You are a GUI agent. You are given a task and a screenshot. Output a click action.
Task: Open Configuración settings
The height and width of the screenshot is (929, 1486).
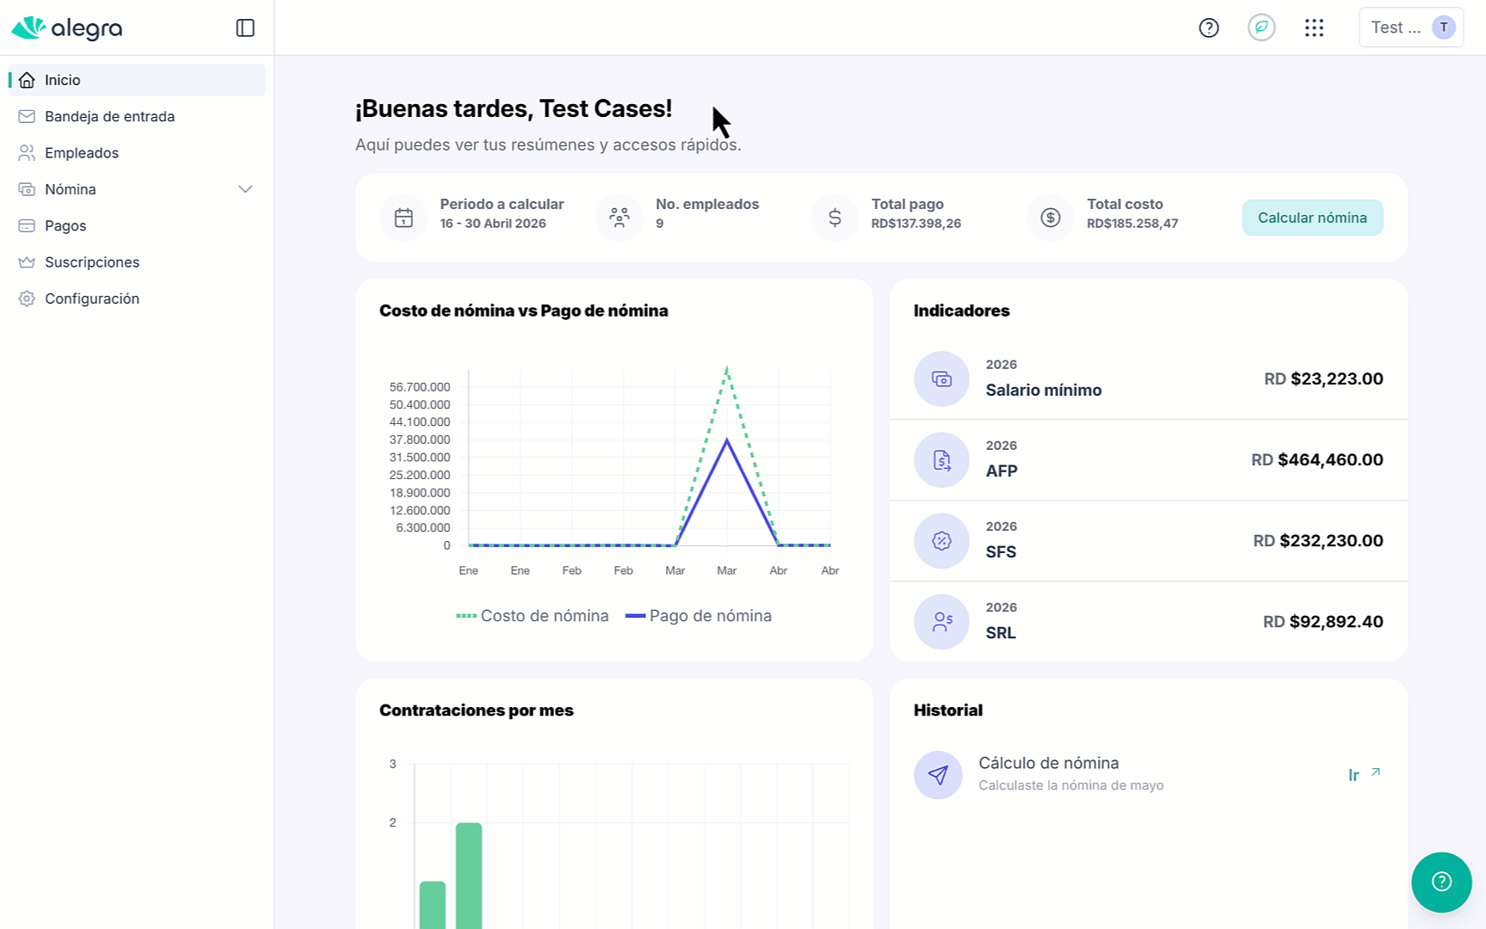pos(137,298)
